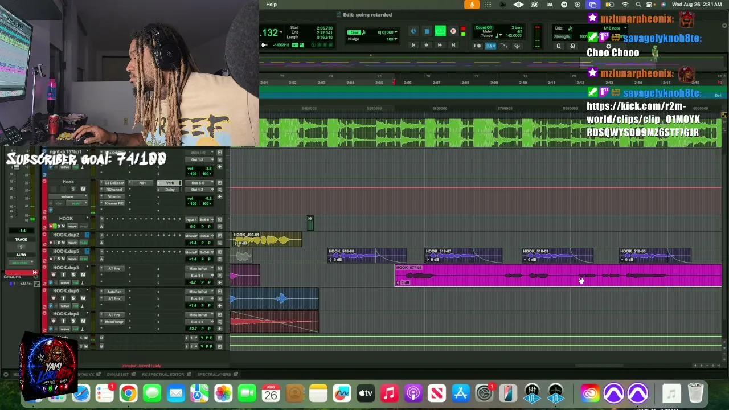This screenshot has height=410, width=729.
Task: Click the Spotlight search icon in menu bar
Action: (x=638, y=5)
